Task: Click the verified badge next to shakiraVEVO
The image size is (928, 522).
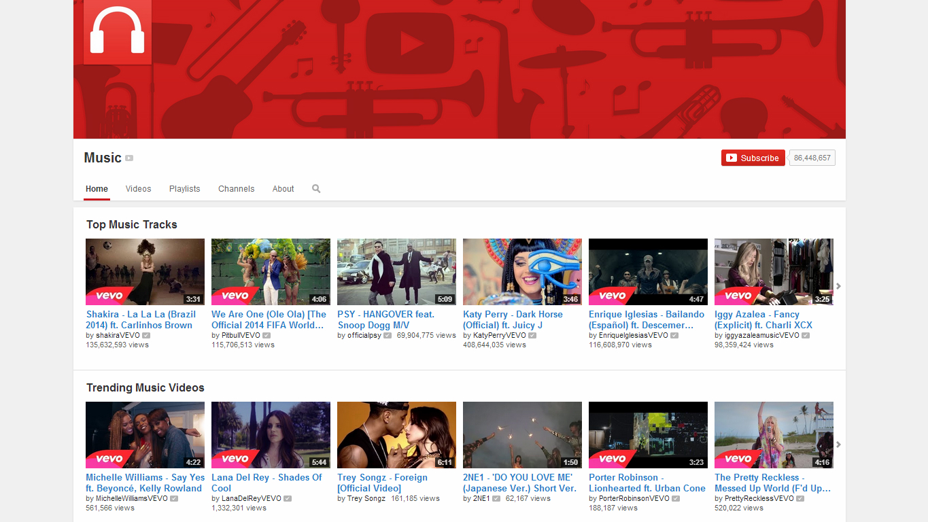Action: pyautogui.click(x=146, y=336)
